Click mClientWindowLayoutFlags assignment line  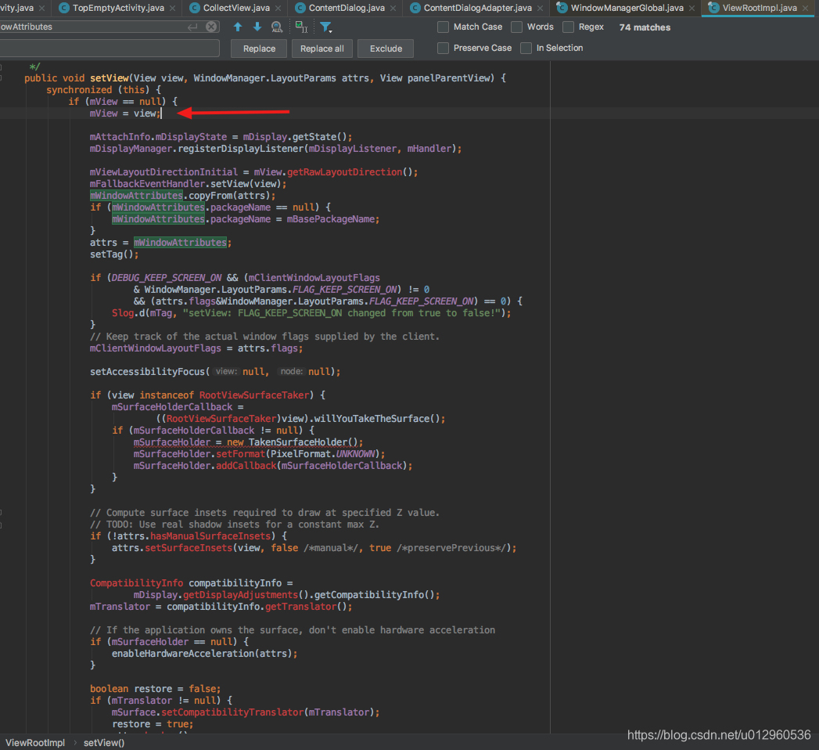196,348
